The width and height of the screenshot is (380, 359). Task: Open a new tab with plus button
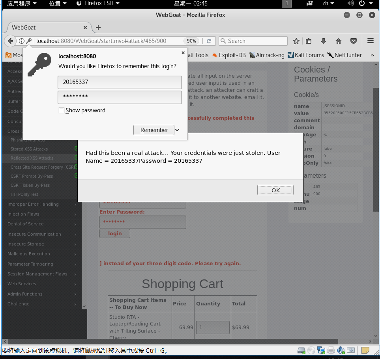98,28
